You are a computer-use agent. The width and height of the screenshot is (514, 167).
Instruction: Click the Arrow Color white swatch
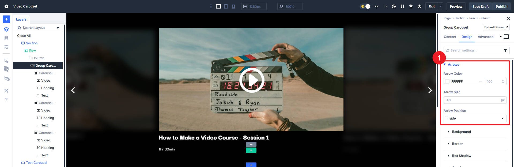click(447, 82)
